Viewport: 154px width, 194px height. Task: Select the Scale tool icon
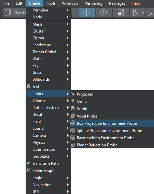pos(121,12)
